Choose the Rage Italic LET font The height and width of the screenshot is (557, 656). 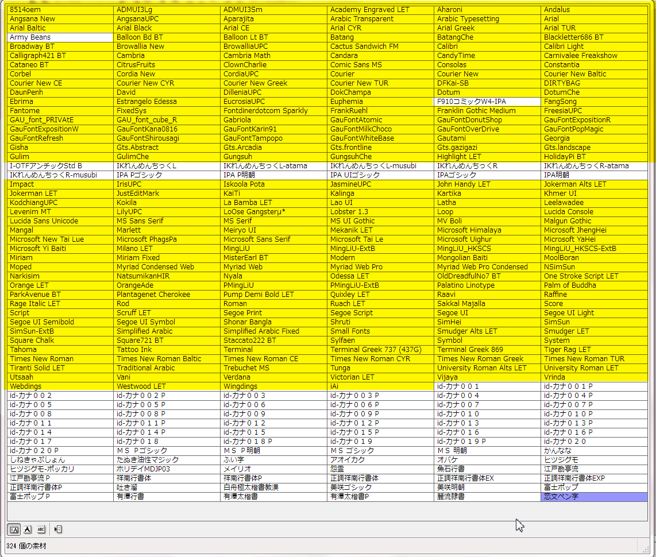coord(60,304)
